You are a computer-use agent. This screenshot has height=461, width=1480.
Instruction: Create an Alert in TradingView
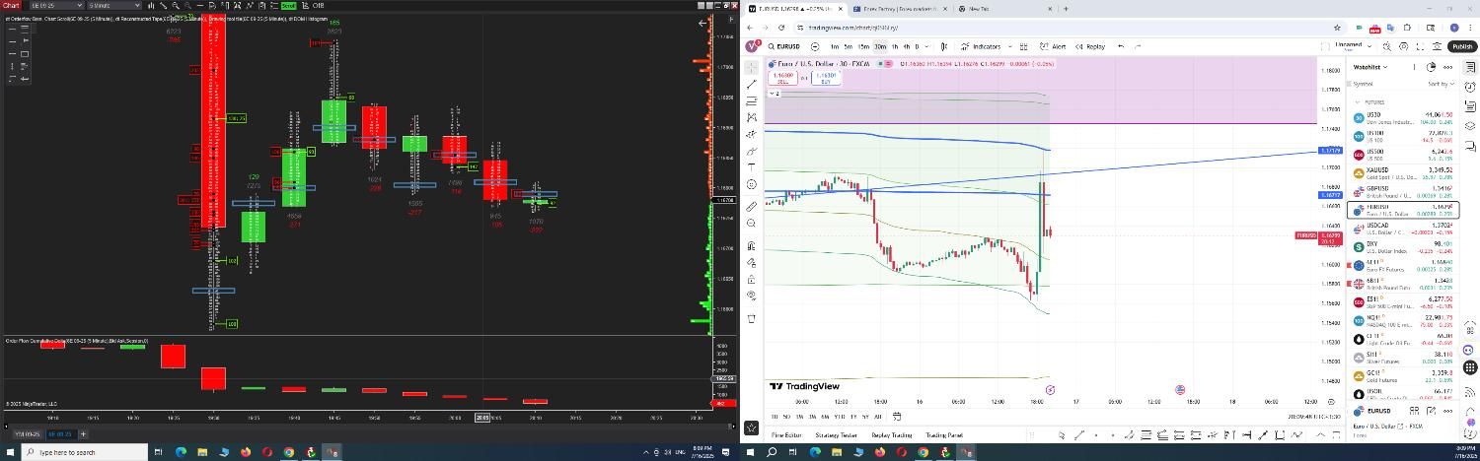[1052, 46]
